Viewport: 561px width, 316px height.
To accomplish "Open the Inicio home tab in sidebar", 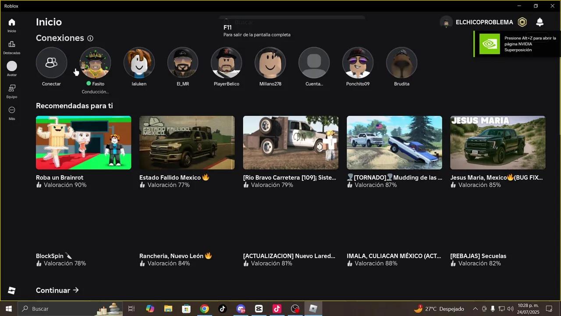I will 12,24.
